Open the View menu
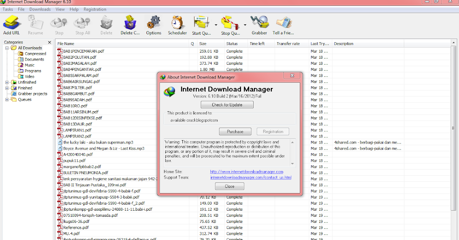459x240 pixels. click(x=60, y=9)
